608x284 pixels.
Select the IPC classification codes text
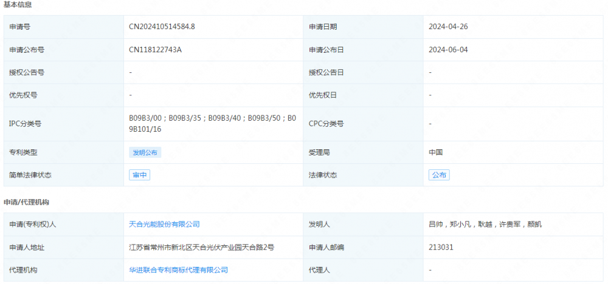[x=212, y=124]
